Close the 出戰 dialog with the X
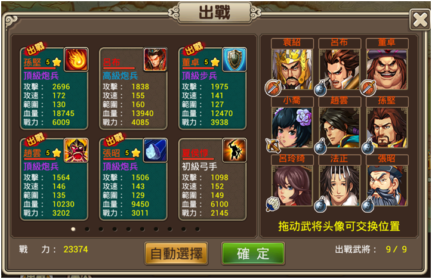The image size is (432, 279). pyautogui.click(x=420, y=20)
